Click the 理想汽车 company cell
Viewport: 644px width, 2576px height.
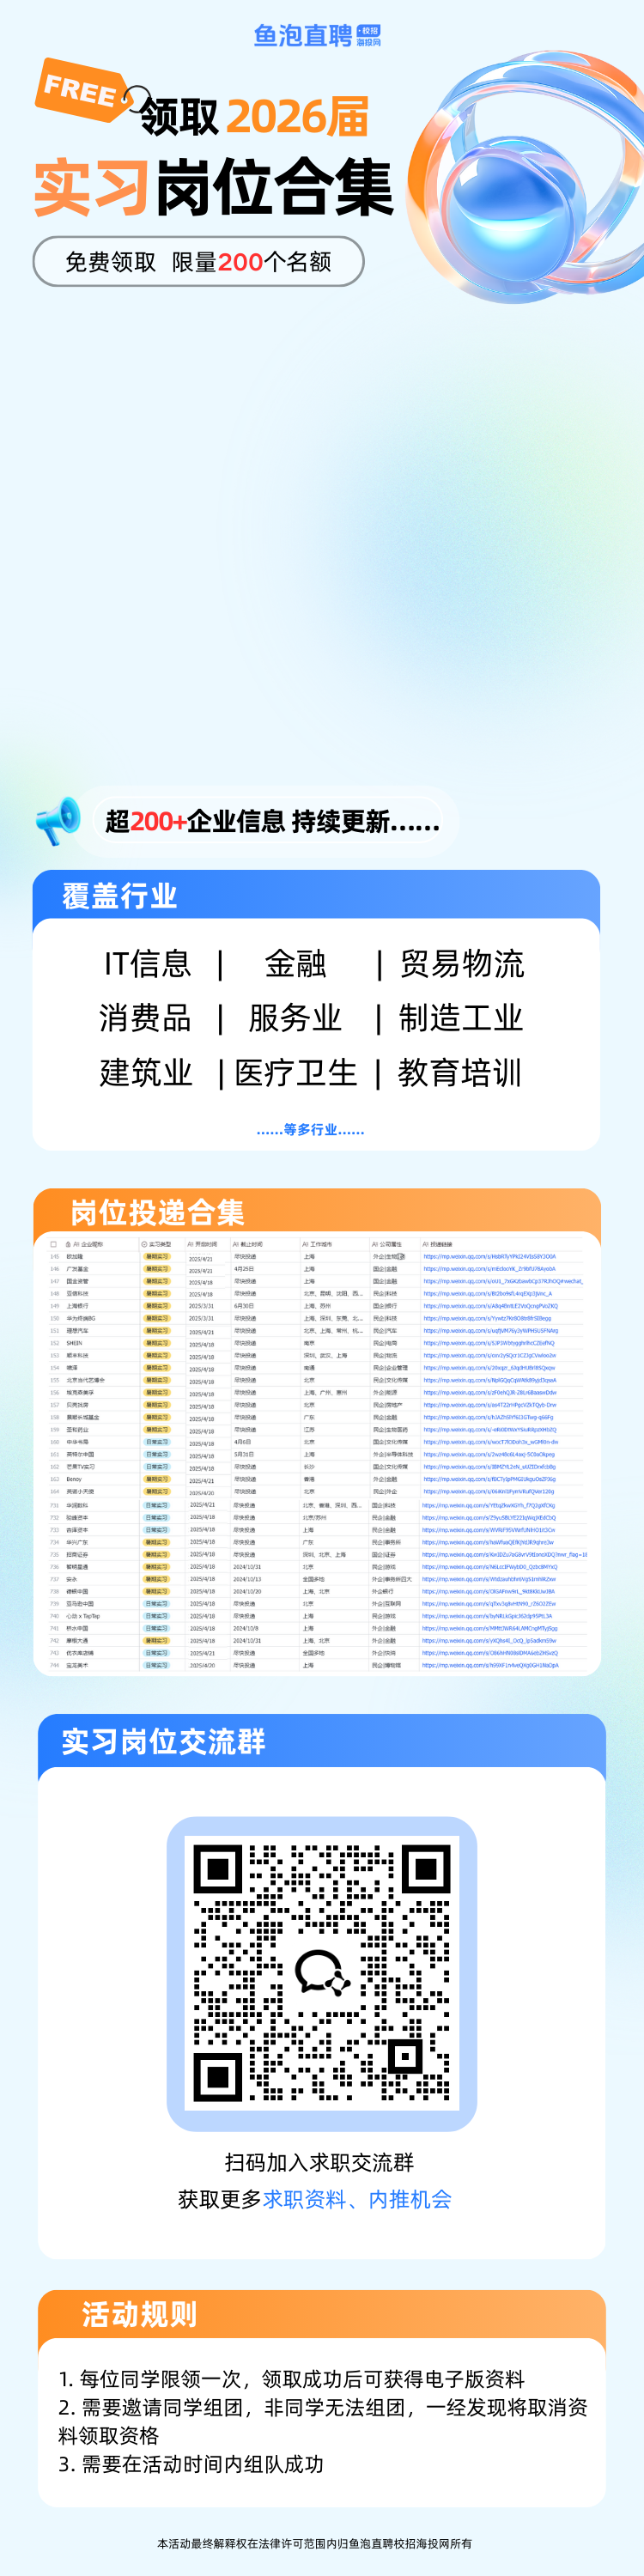(77, 1331)
